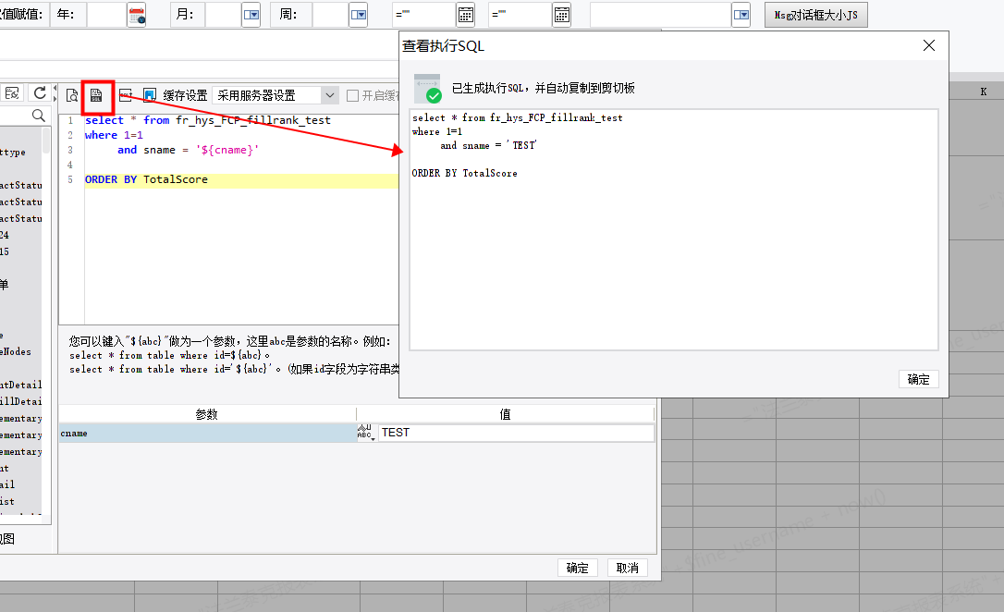Click the blue save icon before 缓存设置
Viewport: 1004px width, 612px height.
point(149,95)
